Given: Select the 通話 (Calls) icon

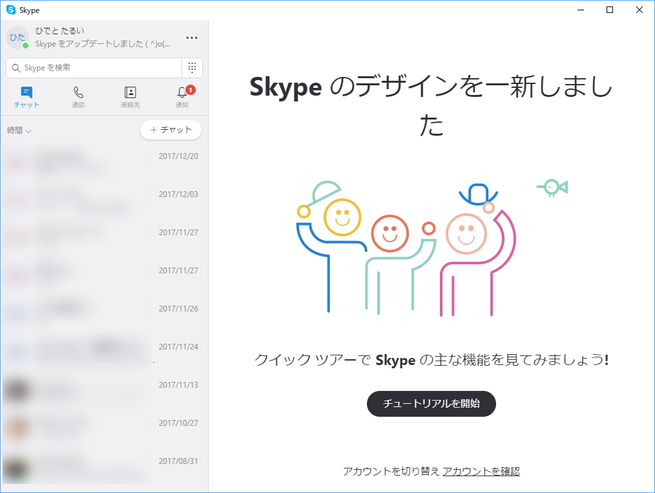Looking at the screenshot, I should (x=78, y=92).
